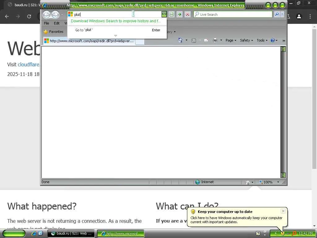This screenshot has height=238, width=317.
Task: Open the 100% zoom level control
Action: point(266,182)
